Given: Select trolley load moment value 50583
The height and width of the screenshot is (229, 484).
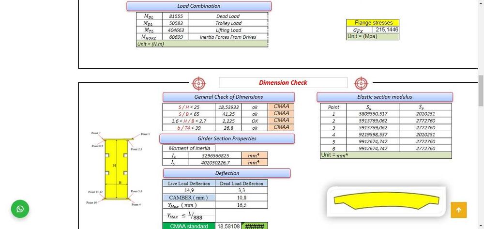Looking at the screenshot, I should tap(176, 23).
